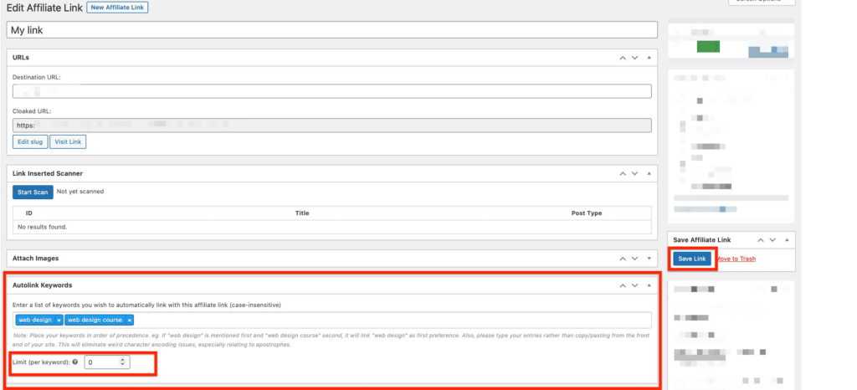
Task: Collapse the Save Affiliate Link panel
Action: [787, 240]
